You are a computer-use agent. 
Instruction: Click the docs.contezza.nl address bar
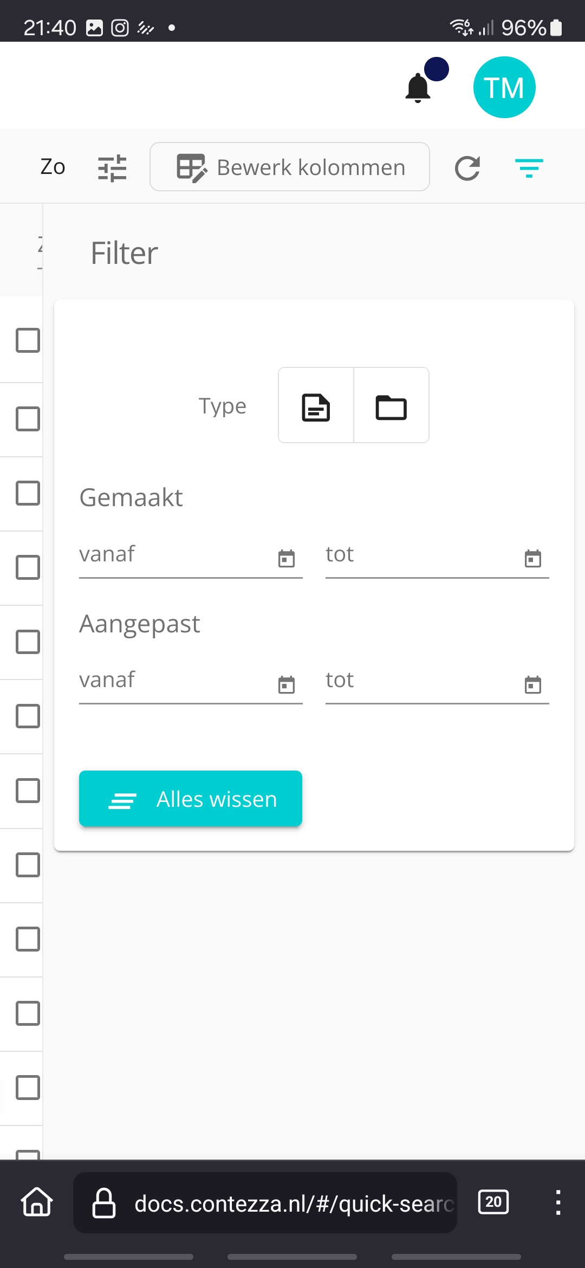pyautogui.click(x=265, y=1203)
